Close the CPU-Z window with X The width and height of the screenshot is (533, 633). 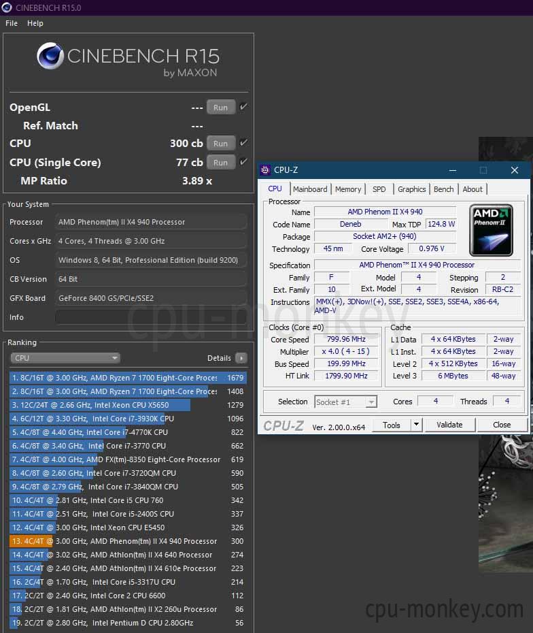click(x=515, y=170)
